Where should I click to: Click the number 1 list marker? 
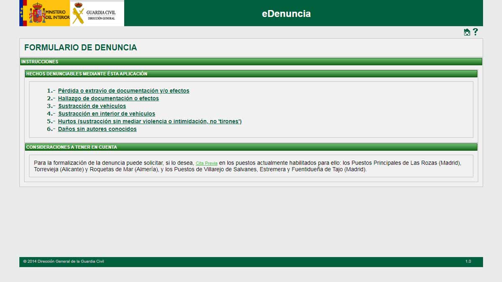(x=51, y=91)
